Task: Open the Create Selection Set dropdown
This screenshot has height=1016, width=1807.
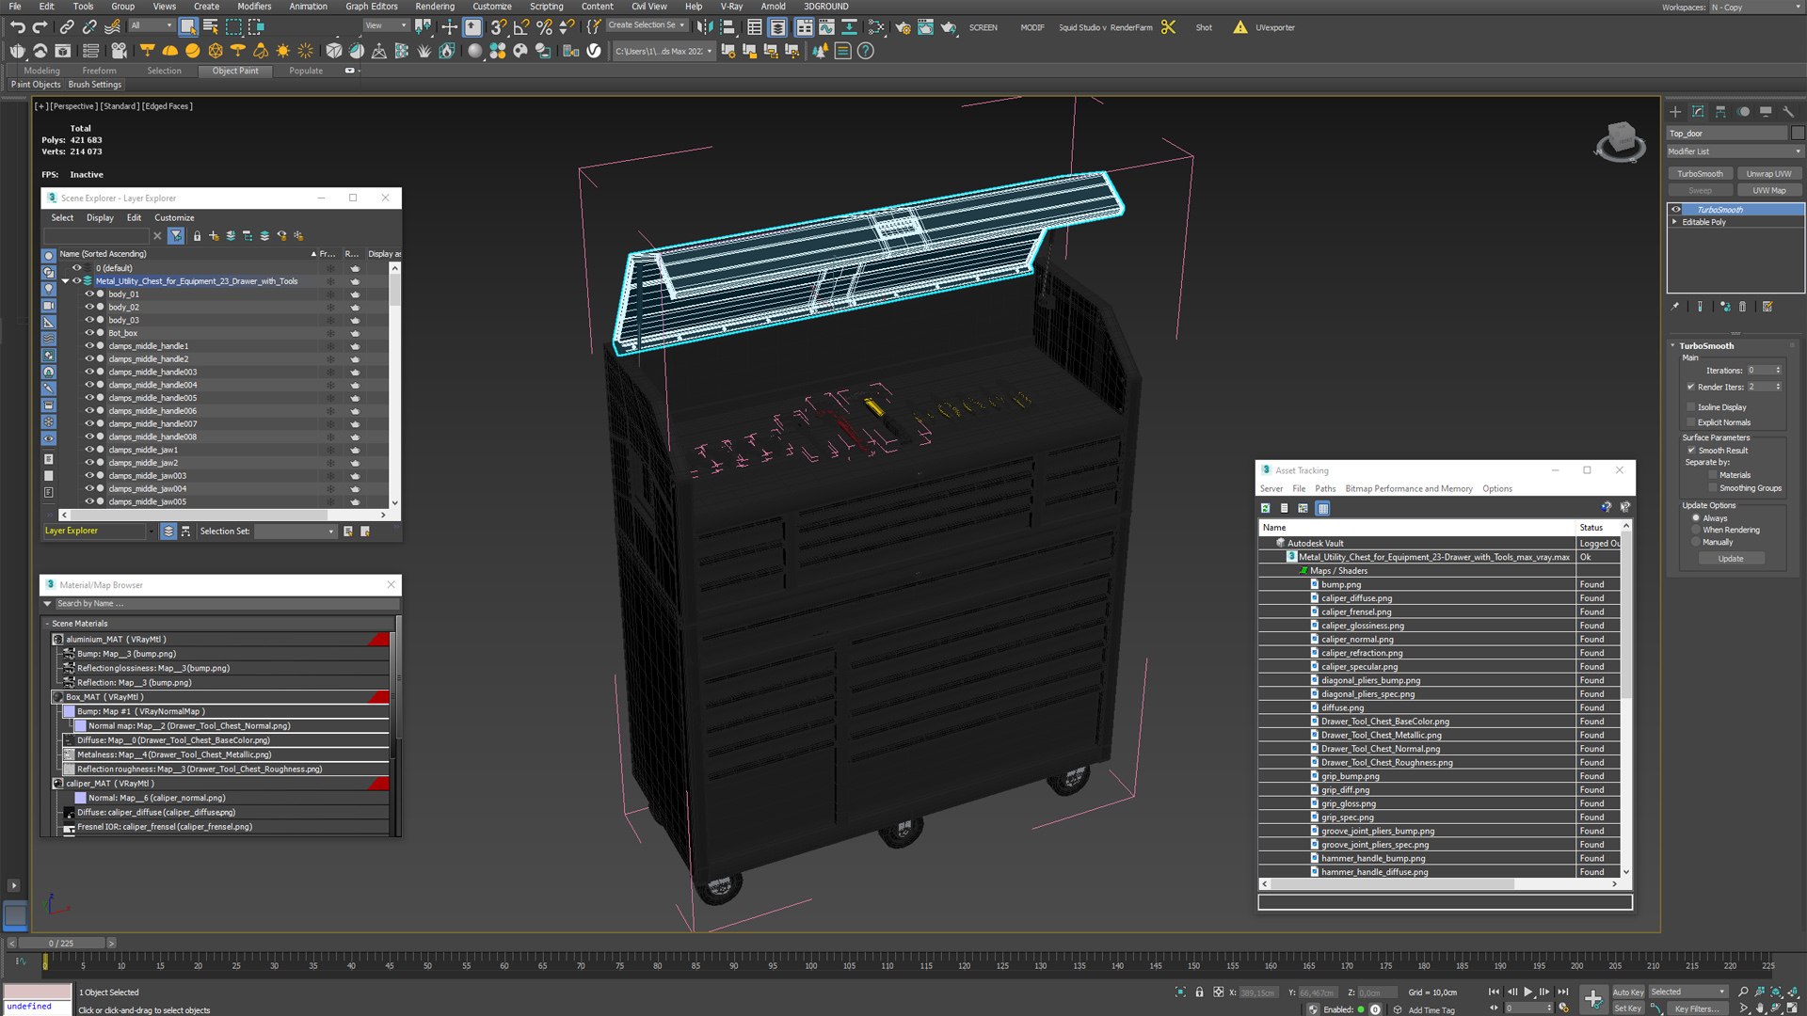Action: (647, 25)
